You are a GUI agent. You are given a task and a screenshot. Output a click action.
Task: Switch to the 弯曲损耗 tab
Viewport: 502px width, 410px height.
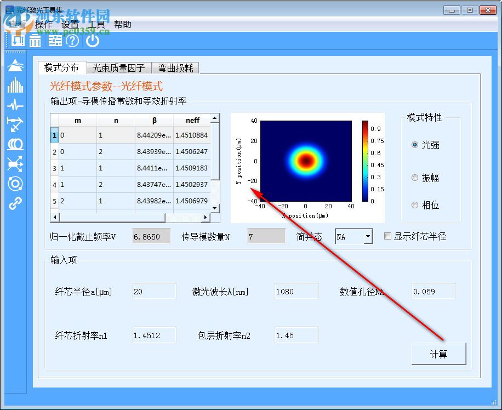coord(175,68)
